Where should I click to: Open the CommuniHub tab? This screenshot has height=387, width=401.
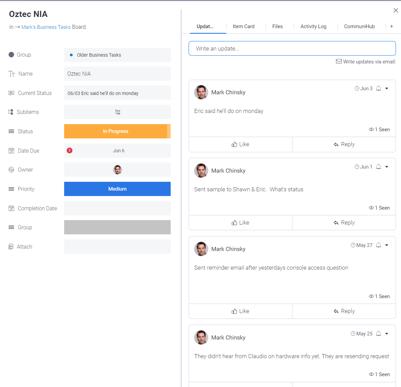click(359, 26)
